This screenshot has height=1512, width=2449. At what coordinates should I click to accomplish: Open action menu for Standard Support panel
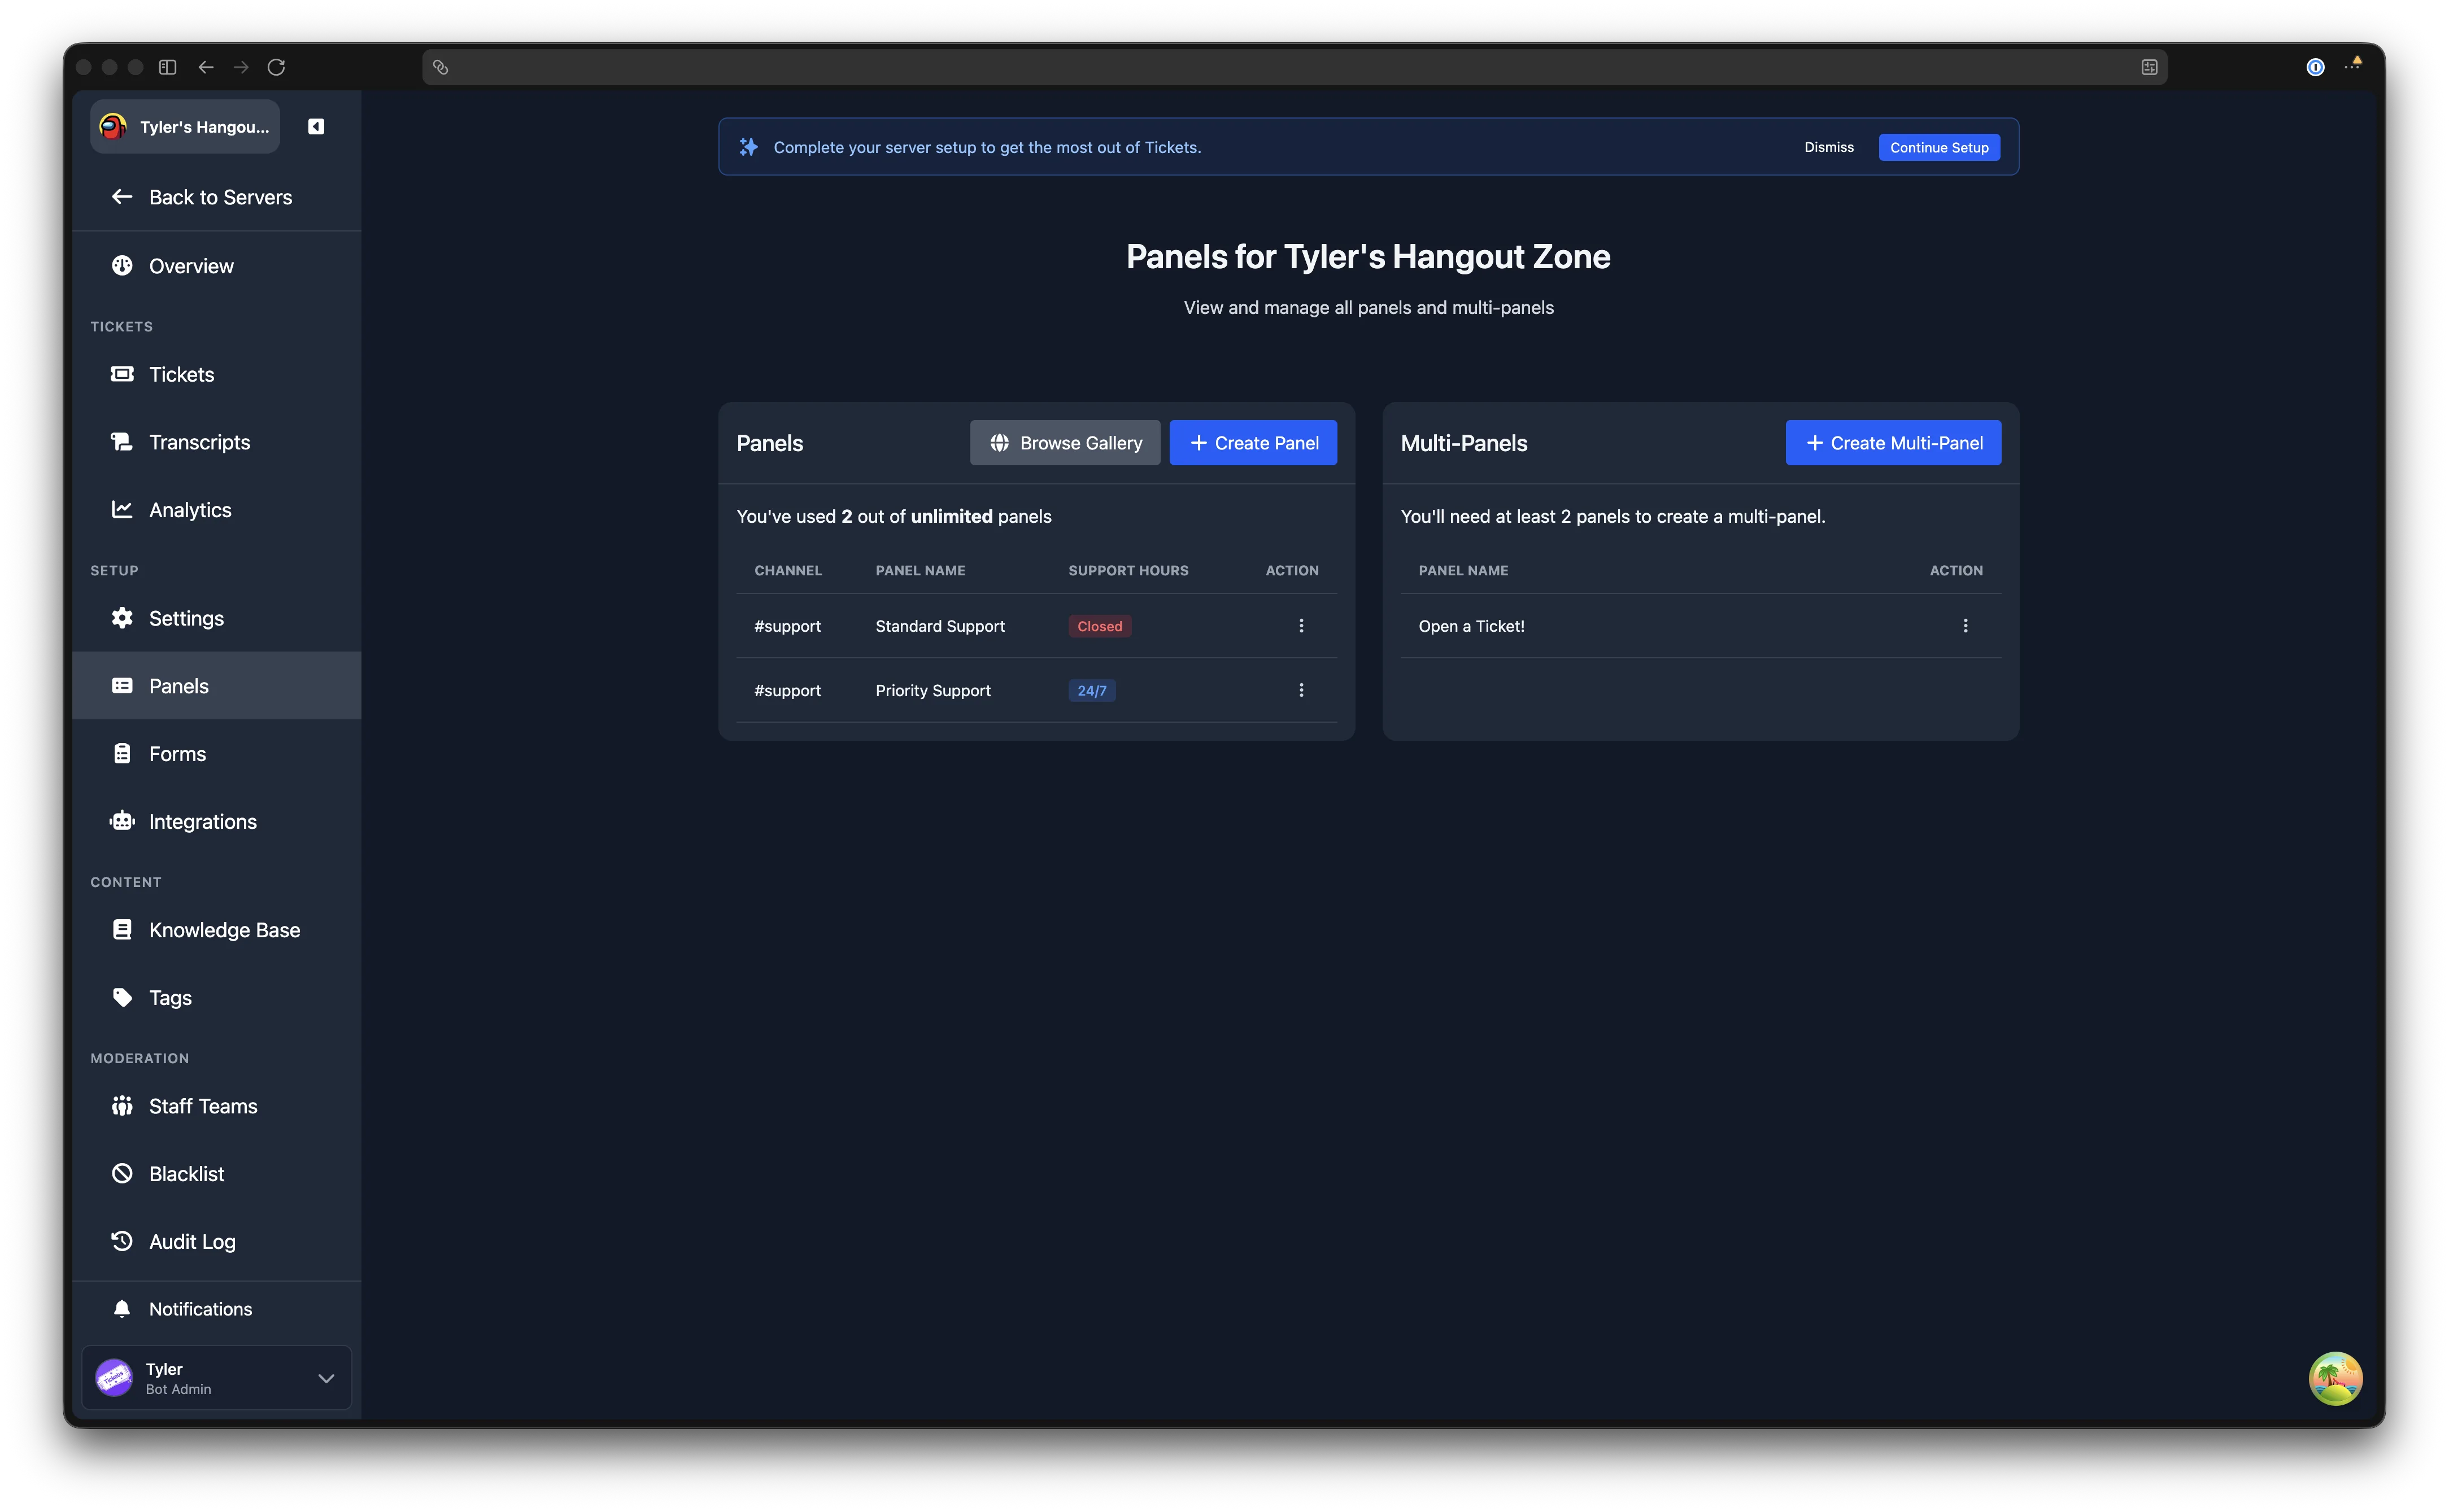point(1301,626)
